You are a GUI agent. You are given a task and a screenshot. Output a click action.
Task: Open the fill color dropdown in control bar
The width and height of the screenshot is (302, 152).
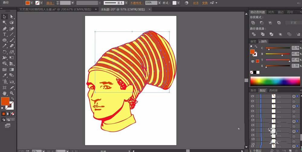point(32,3)
